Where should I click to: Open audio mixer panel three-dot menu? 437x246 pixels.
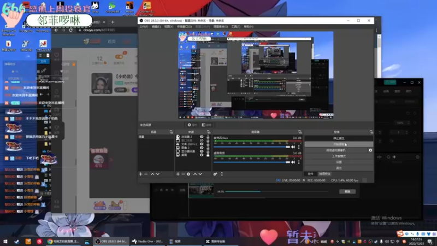coord(222,174)
